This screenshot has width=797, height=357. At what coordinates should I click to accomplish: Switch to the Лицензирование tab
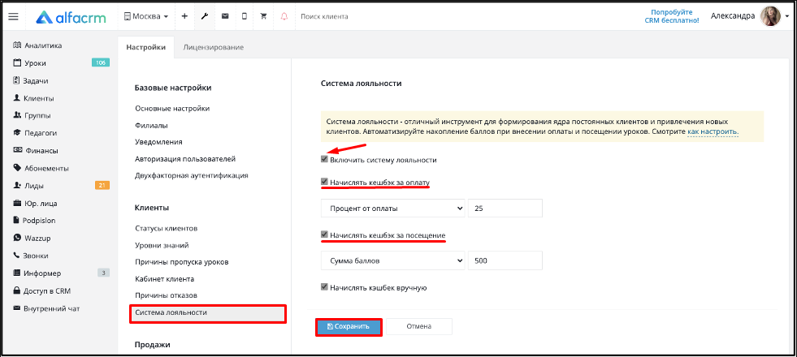214,48
